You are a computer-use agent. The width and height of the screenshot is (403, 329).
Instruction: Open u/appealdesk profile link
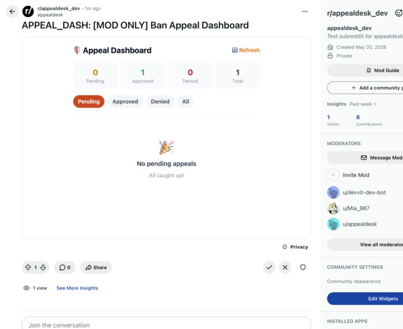359,224
